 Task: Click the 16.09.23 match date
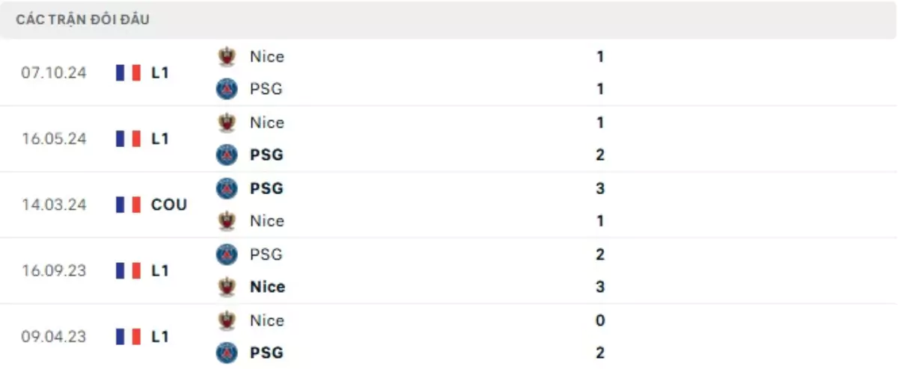tap(54, 270)
